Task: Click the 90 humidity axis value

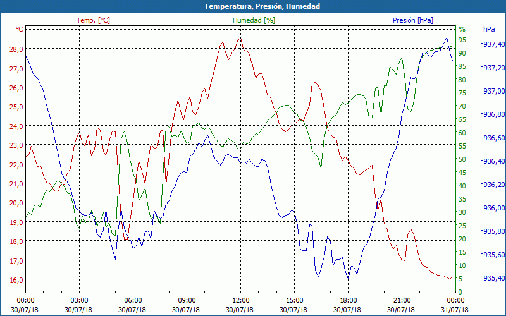Action: click(x=462, y=53)
